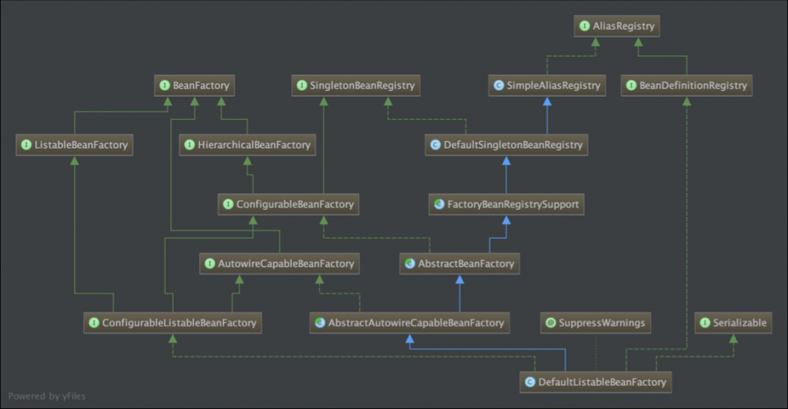Click the AbstractAutowireCapableBeanFactory node
The height and width of the screenshot is (409, 788).
[x=410, y=322]
